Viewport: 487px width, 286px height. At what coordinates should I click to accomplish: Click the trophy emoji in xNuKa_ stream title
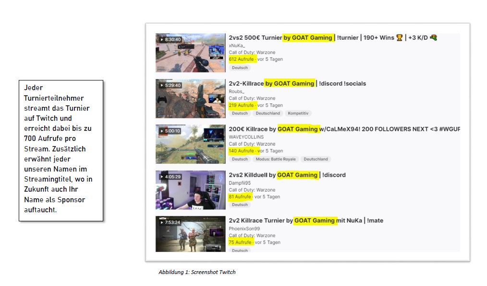399,38
